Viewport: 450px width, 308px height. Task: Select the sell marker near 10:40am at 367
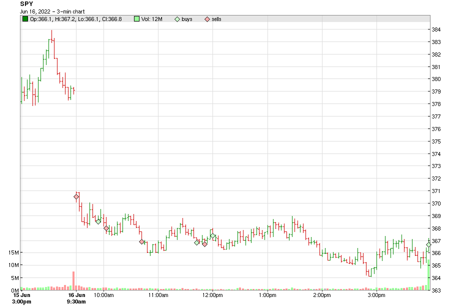click(142, 241)
